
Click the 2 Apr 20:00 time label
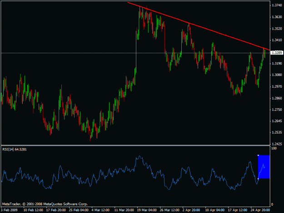(191, 210)
